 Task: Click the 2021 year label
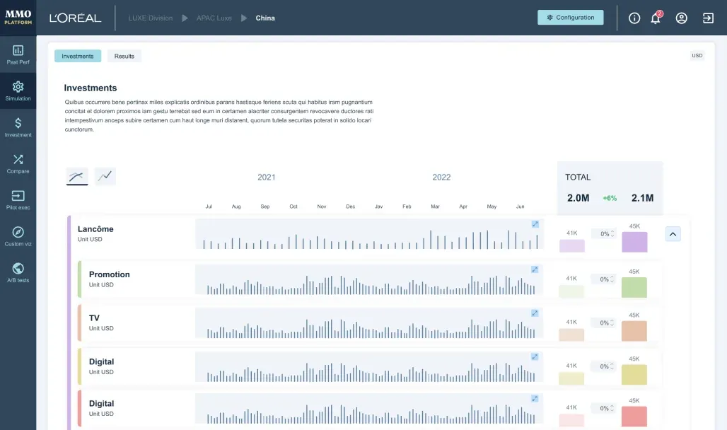[267, 178]
